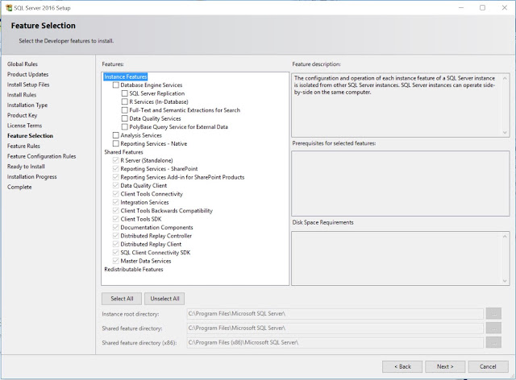Image resolution: width=516 pixels, height=380 pixels.
Task: Check SQL Server Replication feature
Action: click(x=125, y=93)
